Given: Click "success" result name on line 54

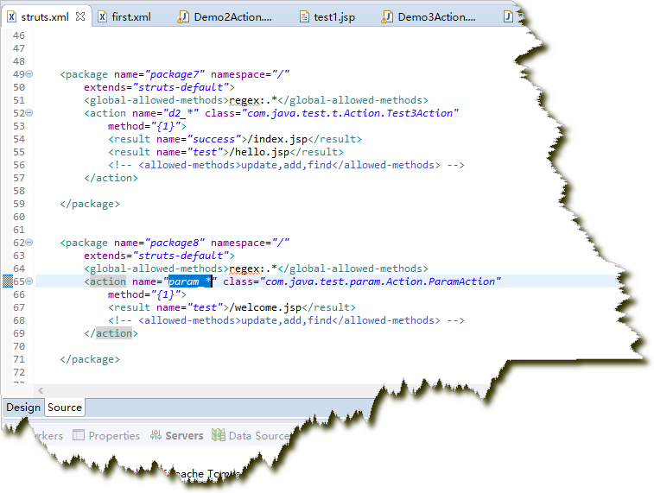Looking at the screenshot, I should pos(214,139).
